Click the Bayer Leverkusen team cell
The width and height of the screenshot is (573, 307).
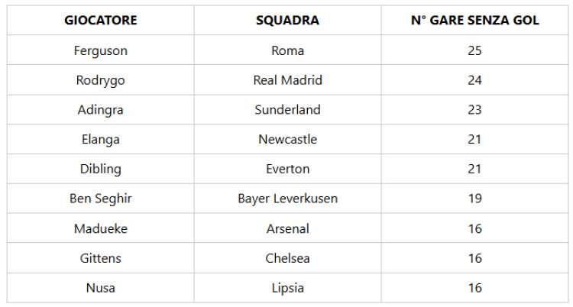pos(287,199)
